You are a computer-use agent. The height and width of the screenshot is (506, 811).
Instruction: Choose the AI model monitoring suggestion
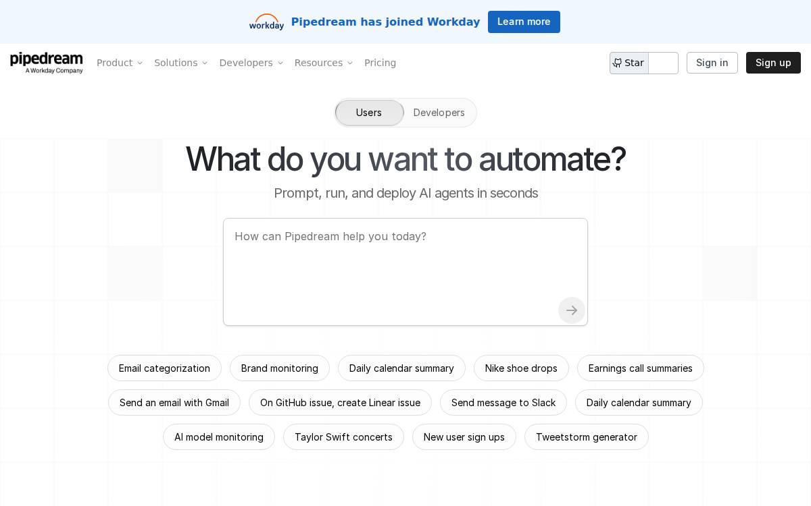click(219, 437)
